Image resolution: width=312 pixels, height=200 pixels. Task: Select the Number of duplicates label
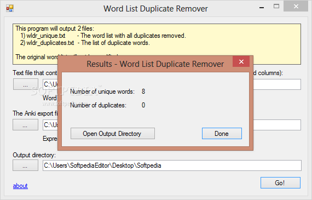99,105
